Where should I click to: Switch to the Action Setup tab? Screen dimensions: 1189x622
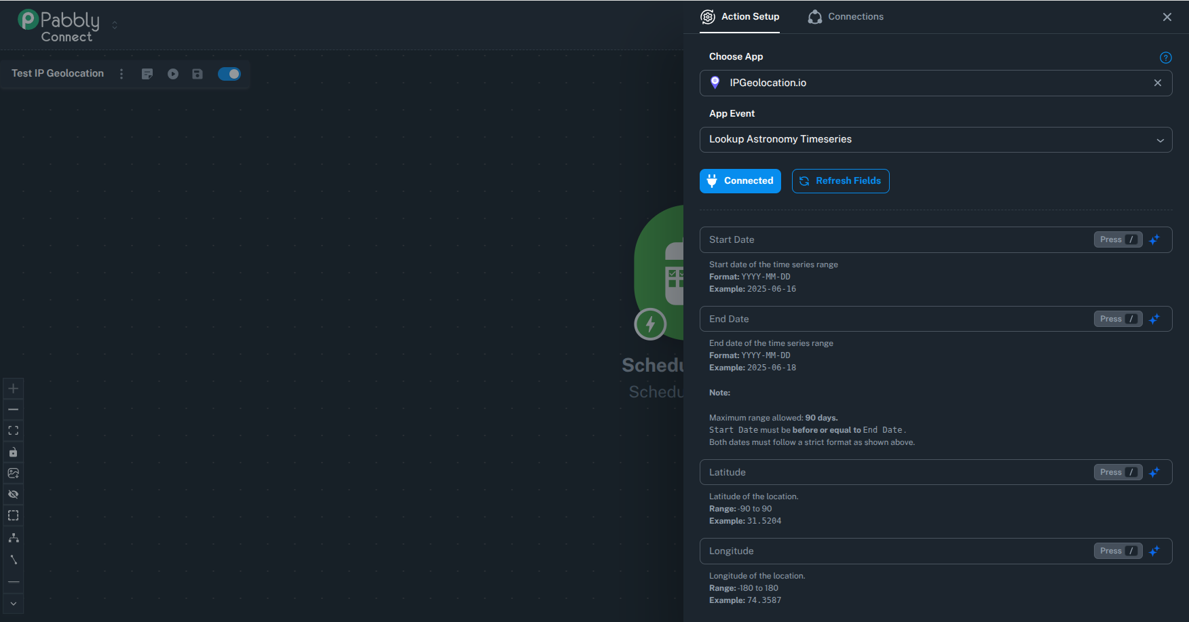[x=740, y=17]
